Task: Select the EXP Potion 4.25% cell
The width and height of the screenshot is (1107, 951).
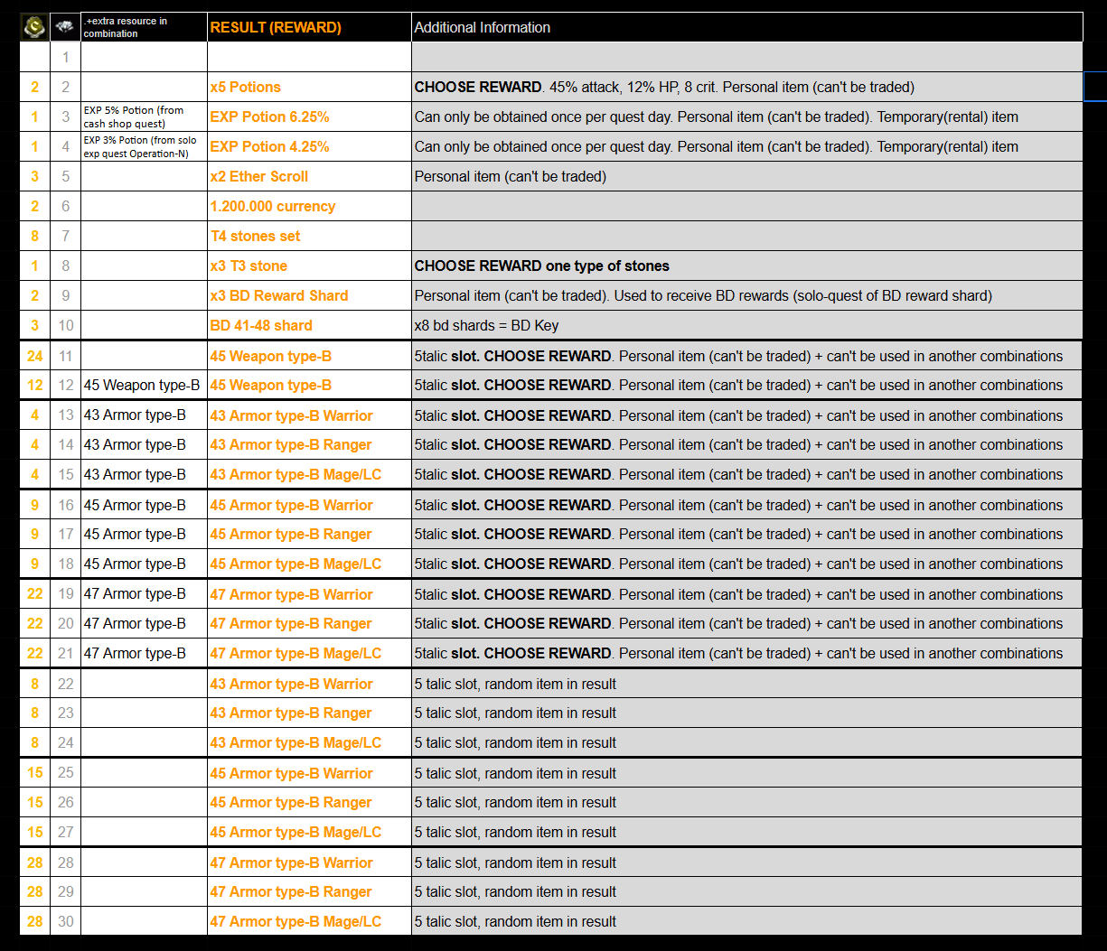Action: 269,146
